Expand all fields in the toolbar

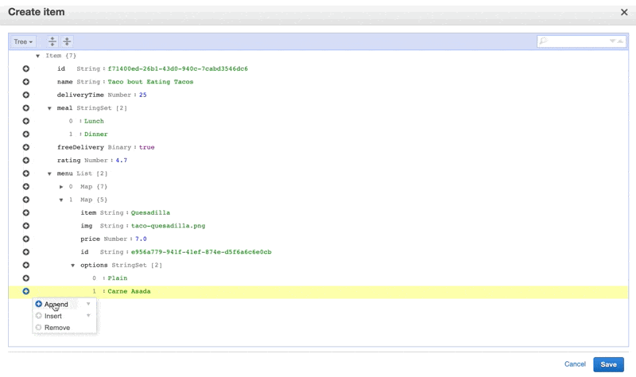click(x=52, y=41)
